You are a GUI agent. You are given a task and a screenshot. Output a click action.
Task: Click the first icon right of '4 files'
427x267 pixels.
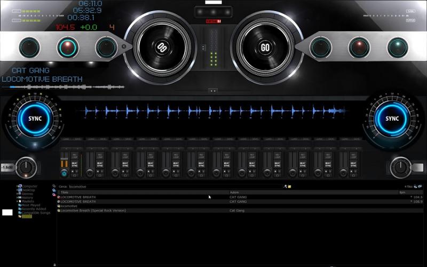(x=415, y=186)
